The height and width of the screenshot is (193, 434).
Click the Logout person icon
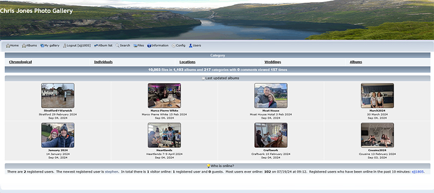pos(65,46)
